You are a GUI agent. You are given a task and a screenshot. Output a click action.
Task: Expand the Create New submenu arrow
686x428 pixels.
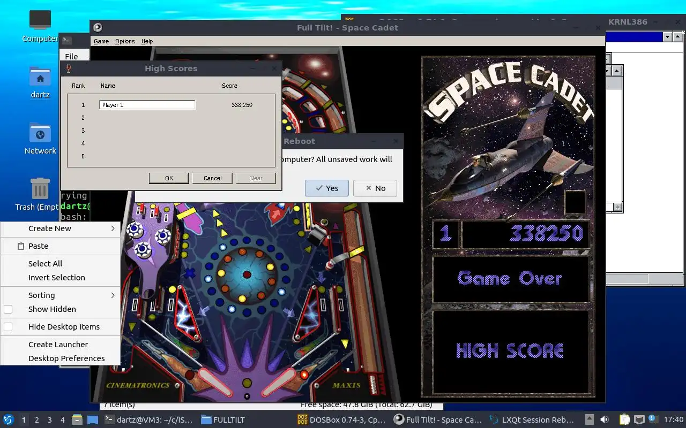113,228
